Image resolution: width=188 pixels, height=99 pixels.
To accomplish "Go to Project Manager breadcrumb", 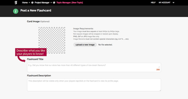I will [42, 3].
